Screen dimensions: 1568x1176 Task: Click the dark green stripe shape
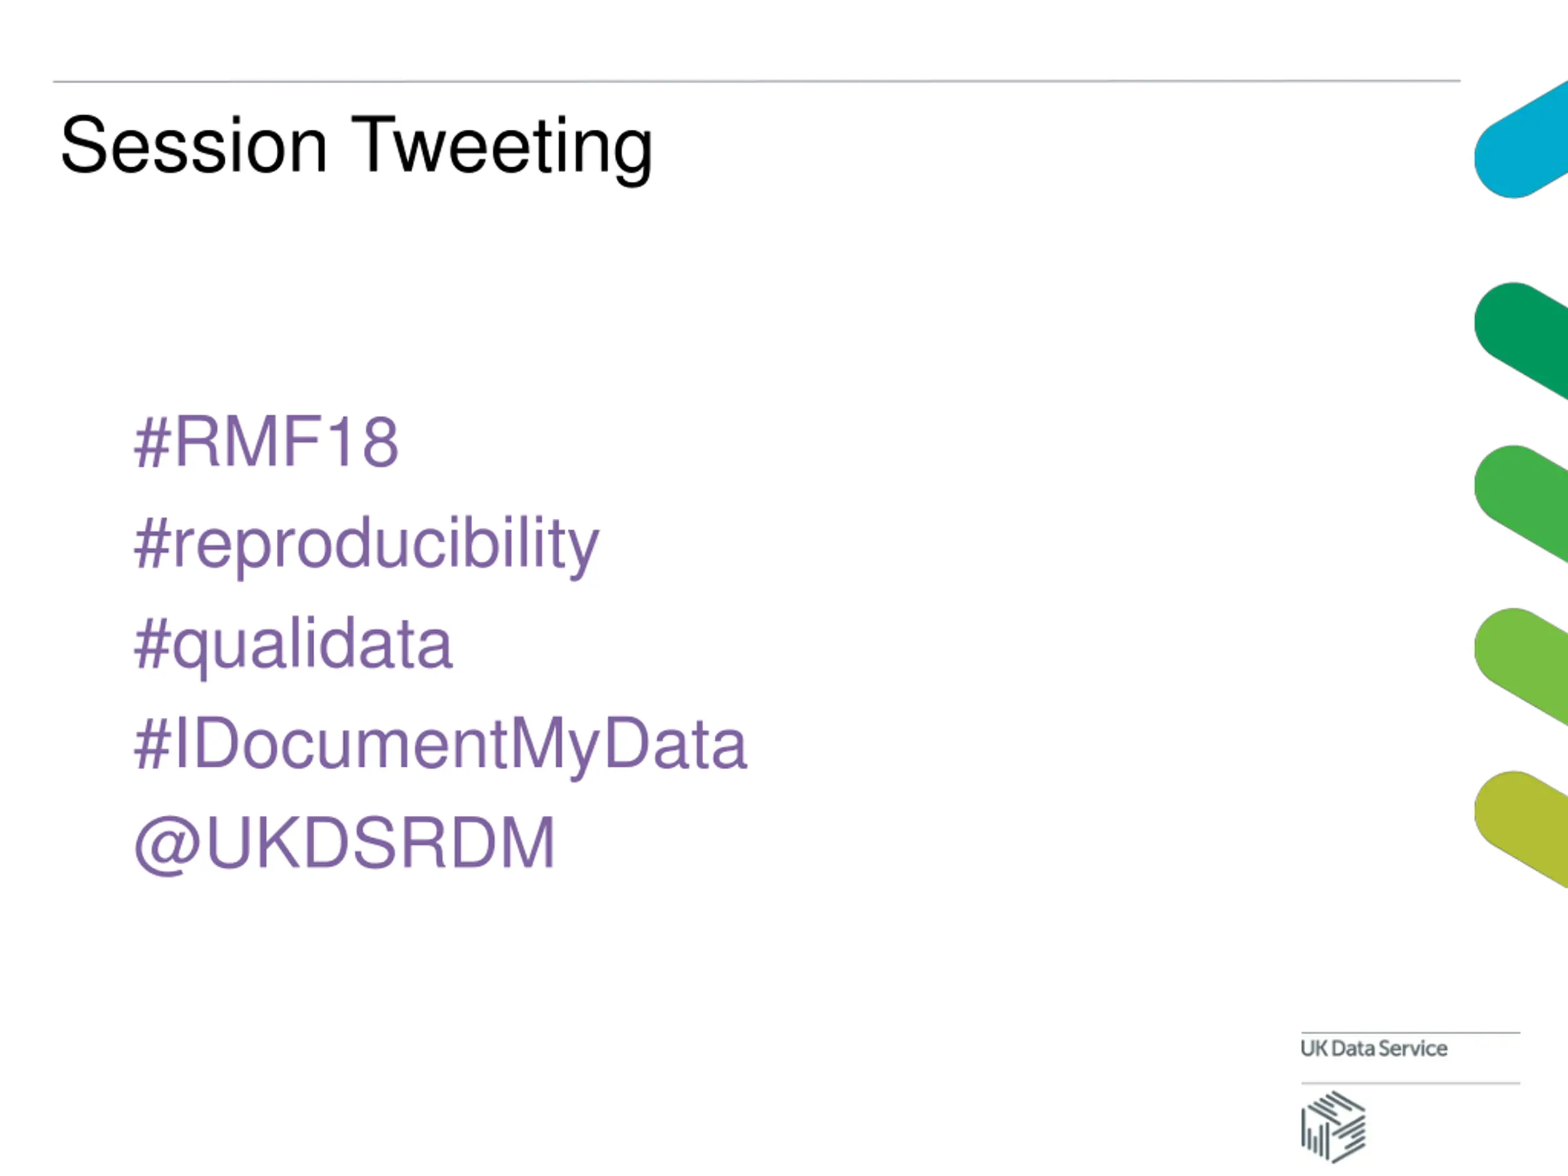click(1523, 341)
